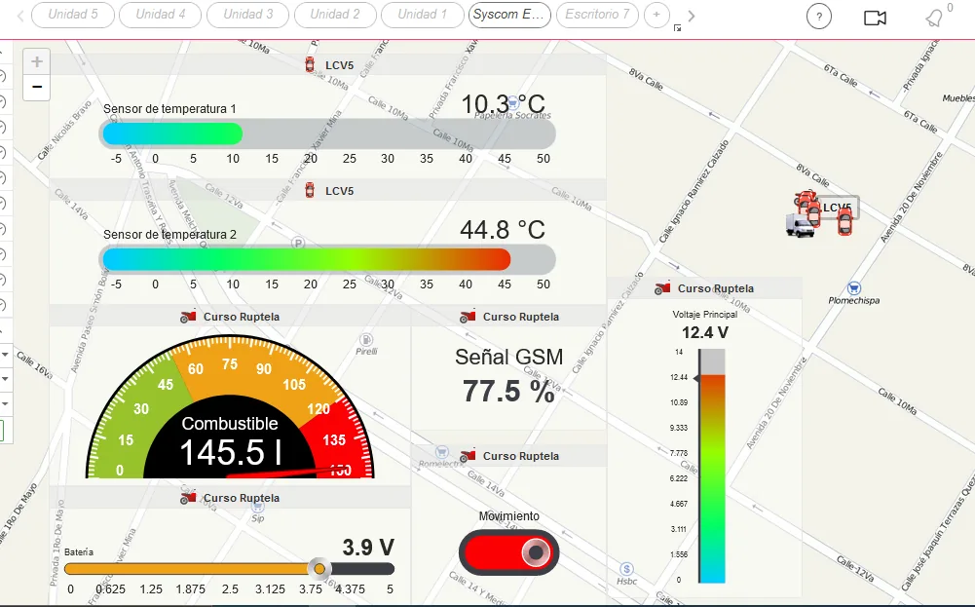The height and width of the screenshot is (607, 975).
Task: Switch to the Unidad 3 tab
Action: click(x=248, y=15)
